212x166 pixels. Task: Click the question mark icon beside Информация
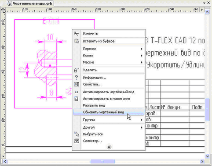click(x=77, y=78)
